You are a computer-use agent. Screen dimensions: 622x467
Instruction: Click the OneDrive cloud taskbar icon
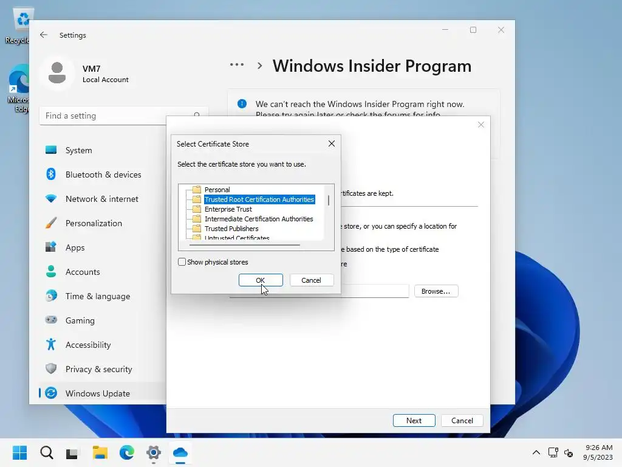[180, 452]
